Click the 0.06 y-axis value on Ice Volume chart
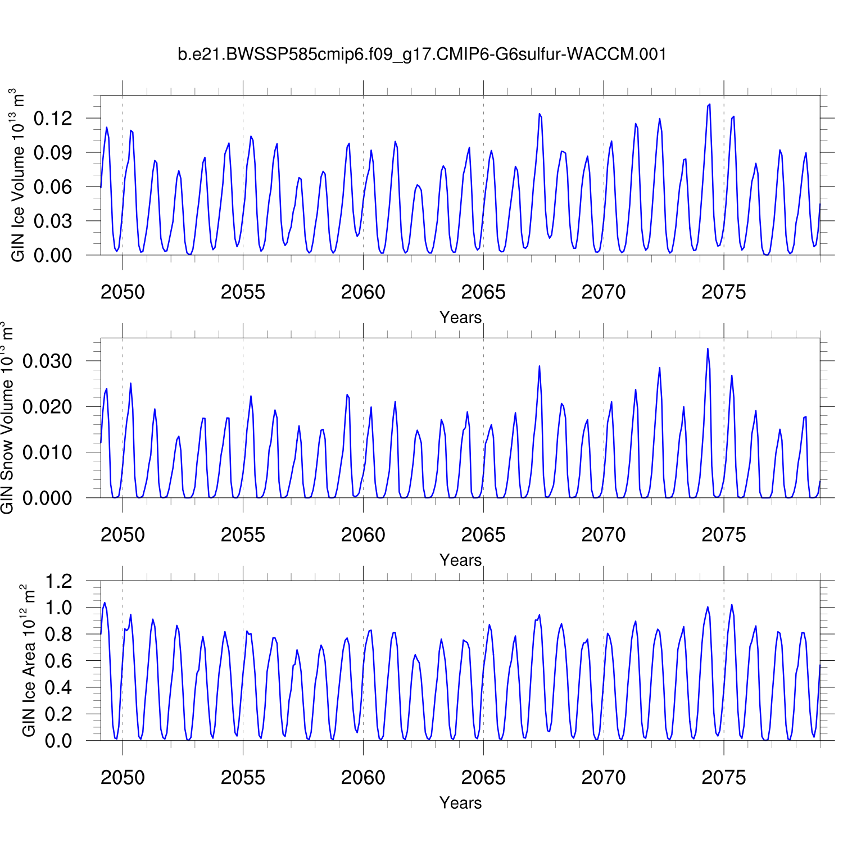Image resolution: width=843 pixels, height=843 pixels. point(53,187)
